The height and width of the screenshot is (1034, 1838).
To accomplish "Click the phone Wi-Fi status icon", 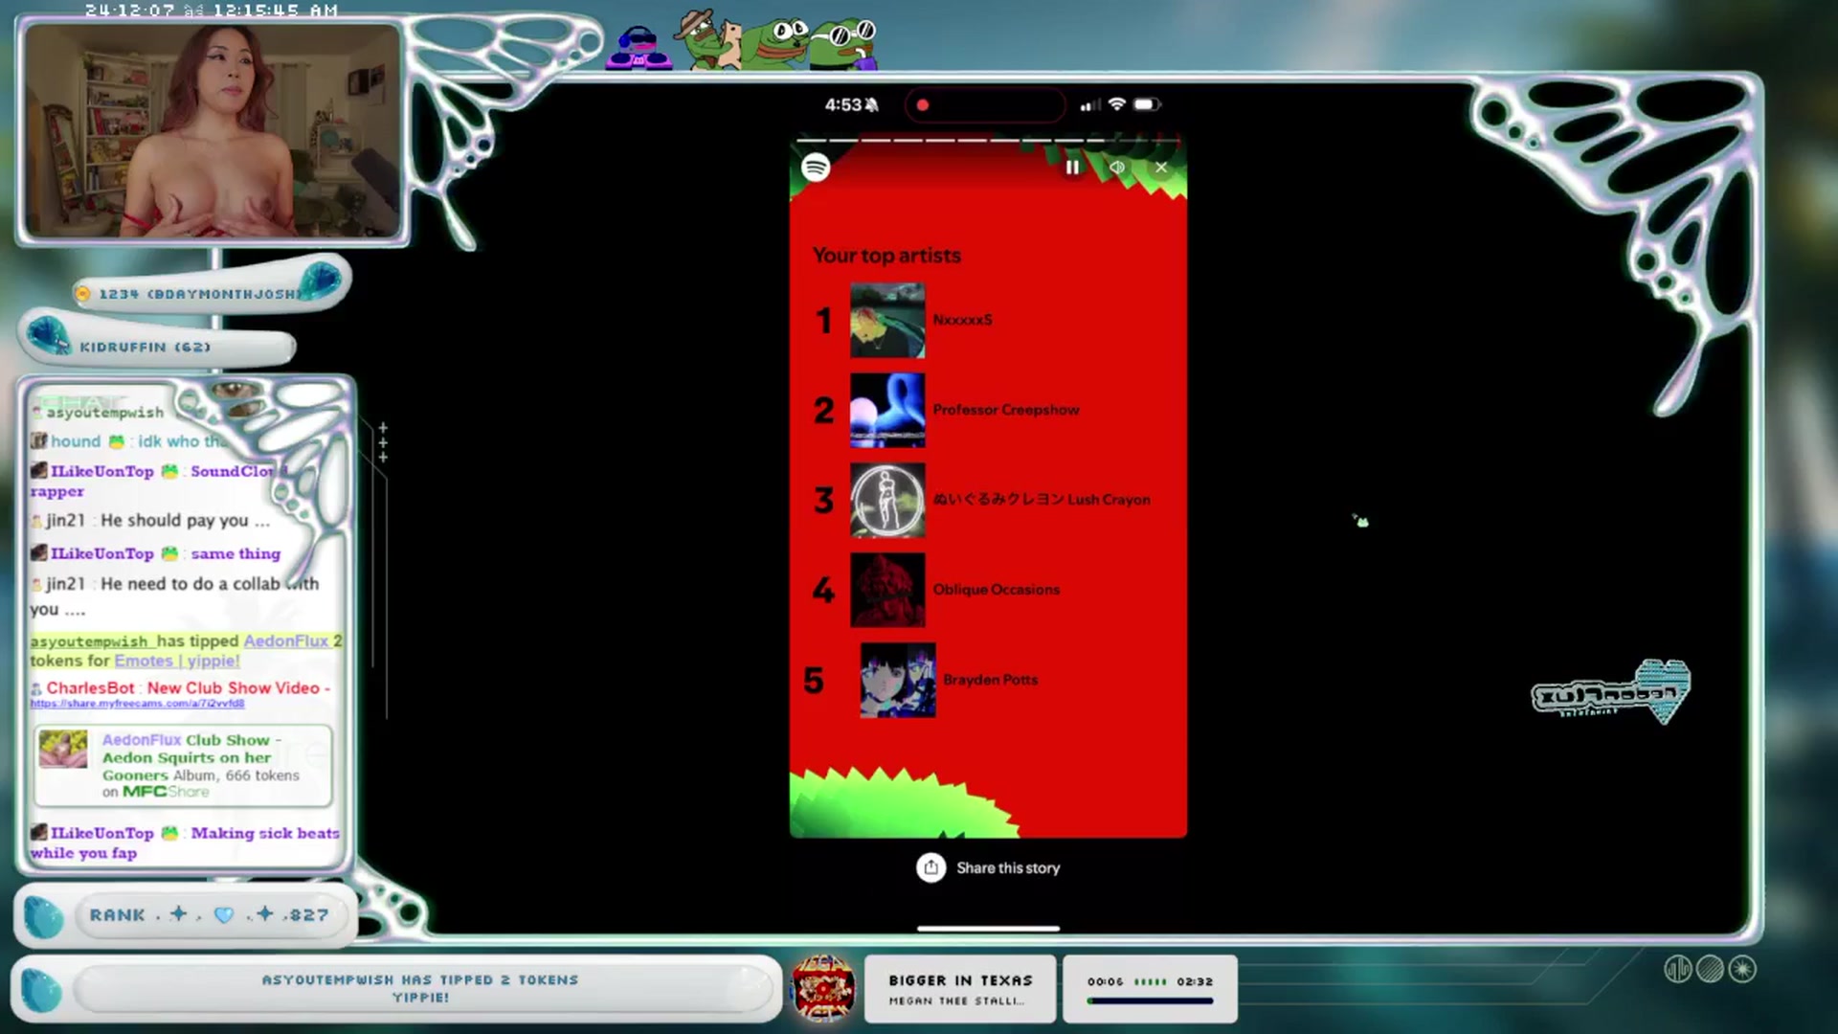I will [1116, 104].
